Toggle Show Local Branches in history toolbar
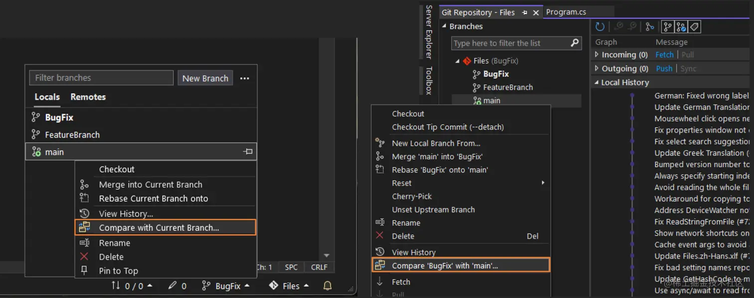Image resolution: width=754 pixels, height=298 pixels. pos(668,27)
